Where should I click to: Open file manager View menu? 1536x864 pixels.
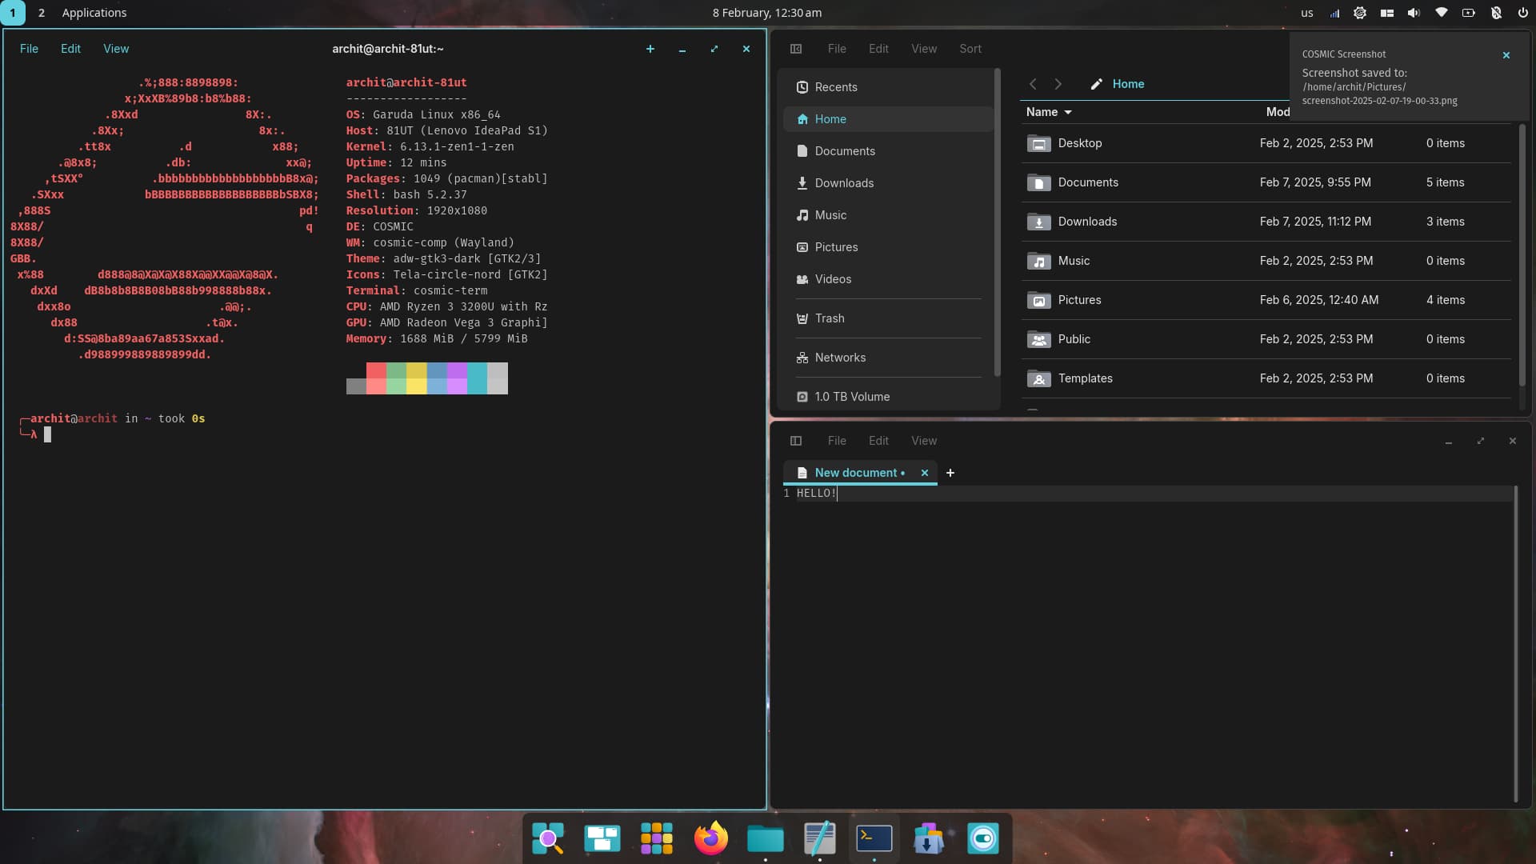tap(924, 49)
